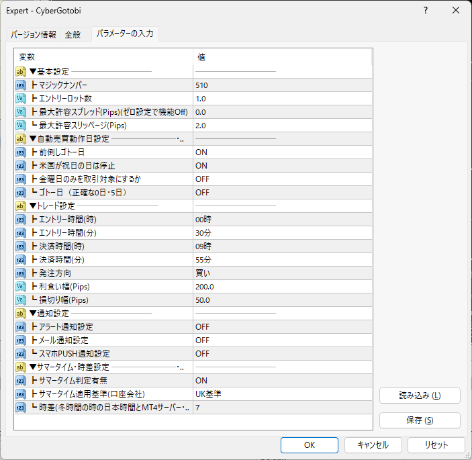The image size is (472, 460).
Task: Open エントリー時間(分) value 30分
Action: click(283, 233)
